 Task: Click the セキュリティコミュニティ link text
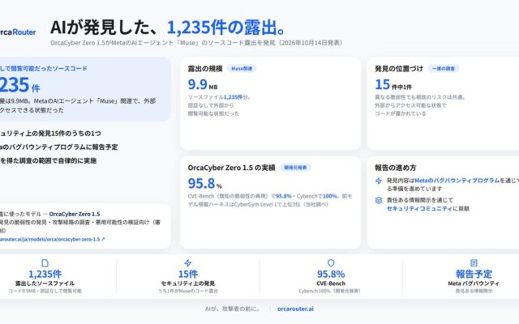pos(419,208)
